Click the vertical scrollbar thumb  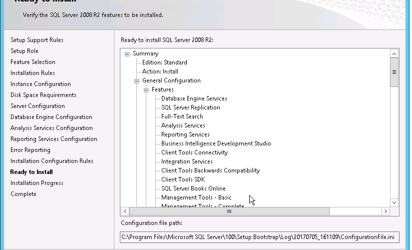(x=394, y=72)
